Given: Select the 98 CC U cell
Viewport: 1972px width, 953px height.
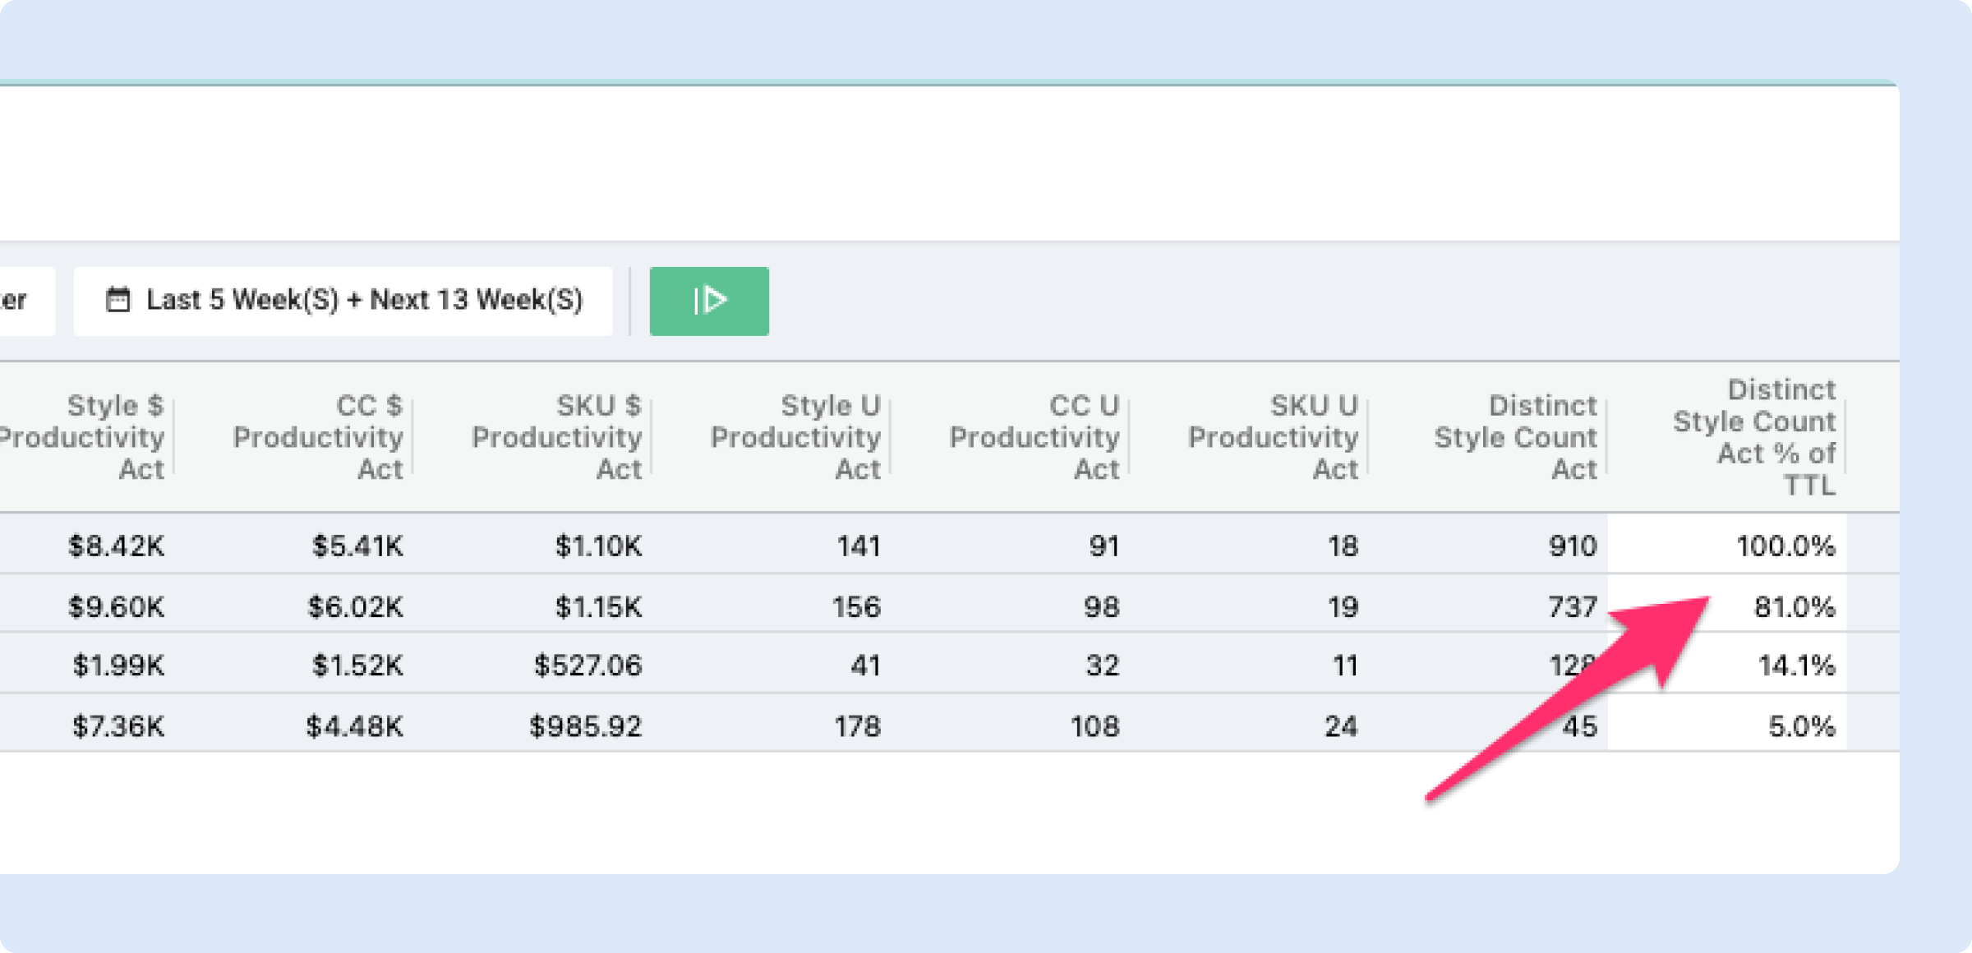Looking at the screenshot, I should pos(1101,607).
